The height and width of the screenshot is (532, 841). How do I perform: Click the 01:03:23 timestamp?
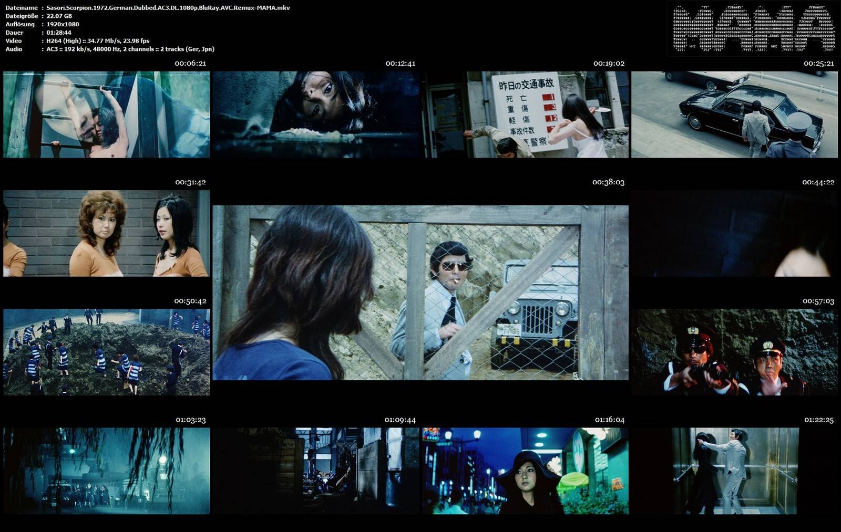coord(191,420)
